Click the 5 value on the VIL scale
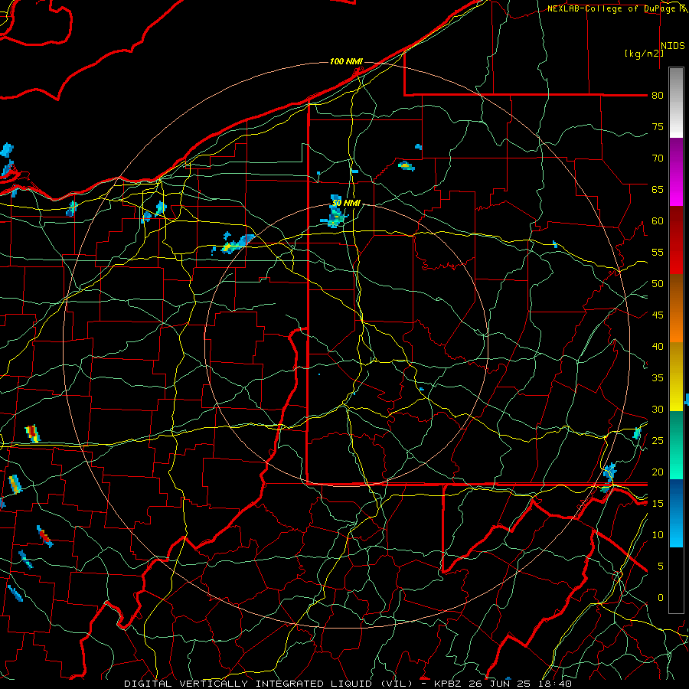Screen dimensions: 689x689 [x=661, y=567]
